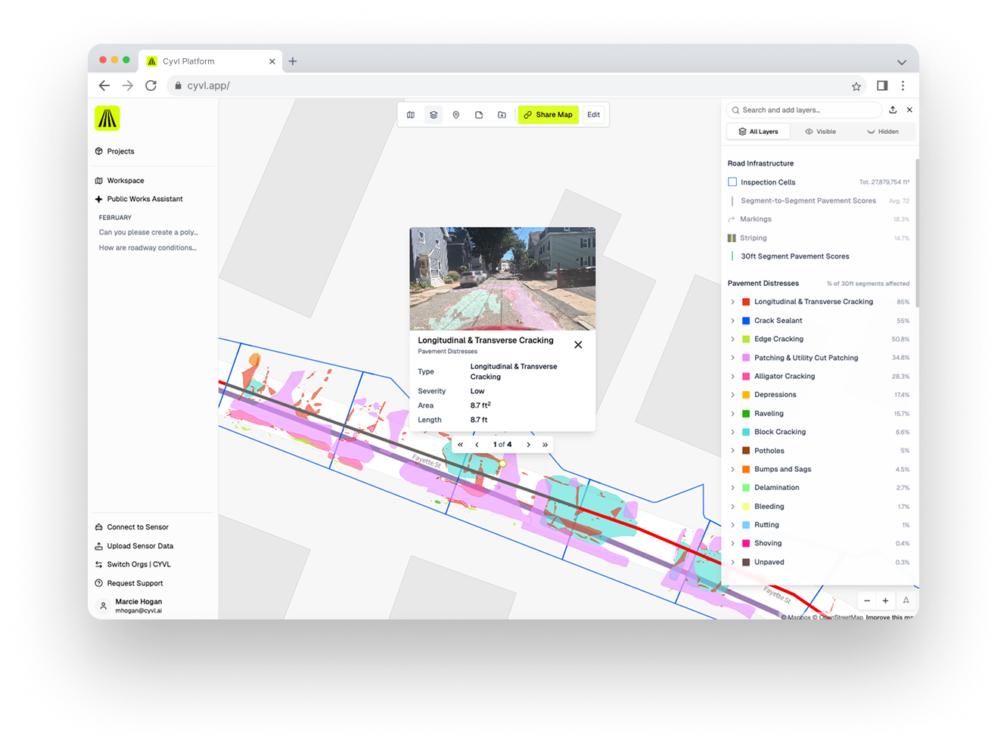Viewport: 1007px width, 751px height.
Task: Expand the Rutting layer
Action: pos(732,525)
